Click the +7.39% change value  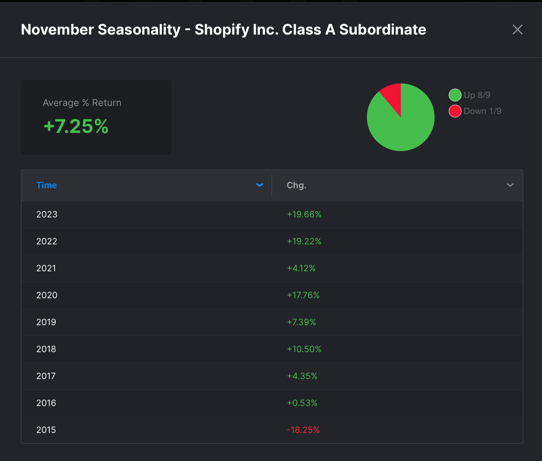tap(301, 322)
